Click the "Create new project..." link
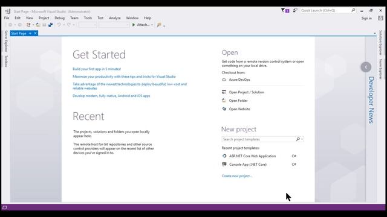Image resolution: width=387 pixels, height=217 pixels. coord(236,176)
